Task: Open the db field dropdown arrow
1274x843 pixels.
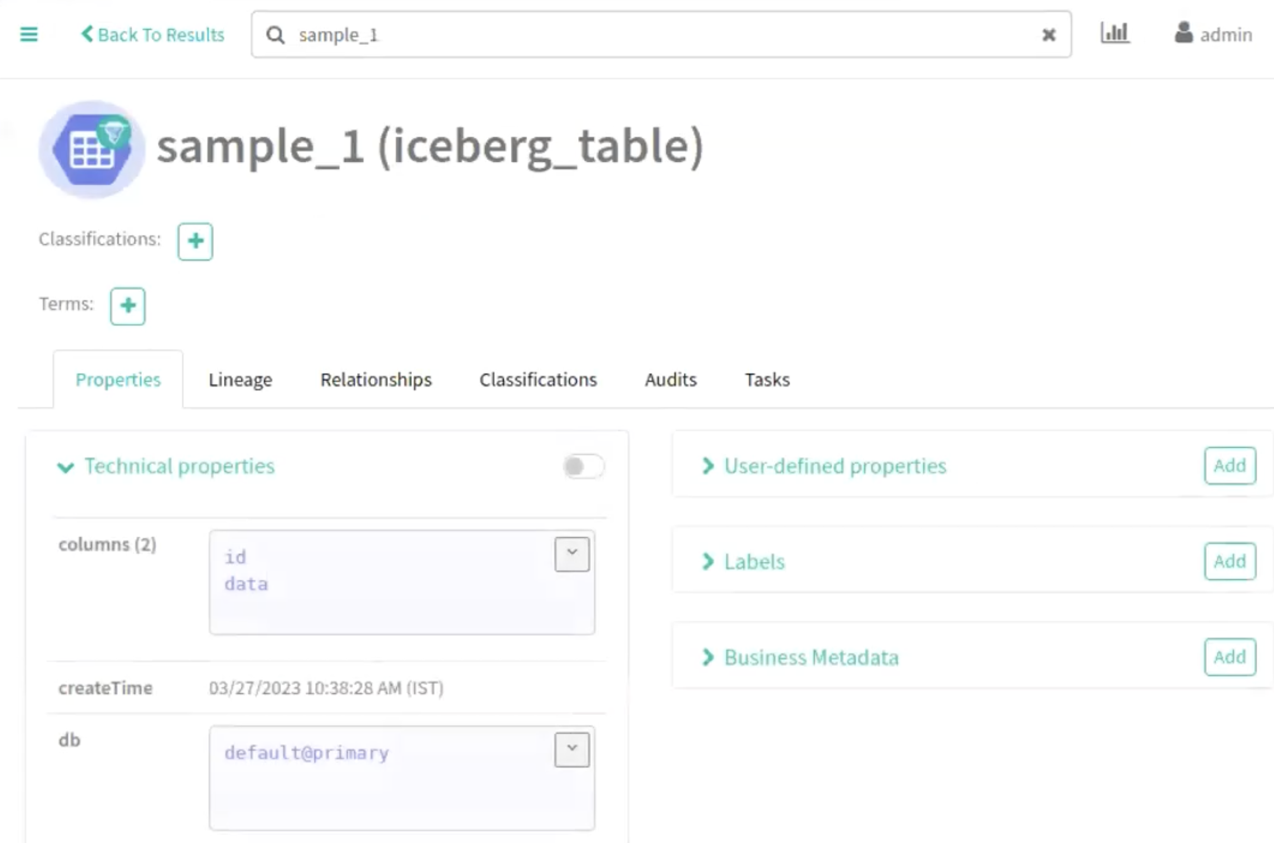Action: (571, 750)
